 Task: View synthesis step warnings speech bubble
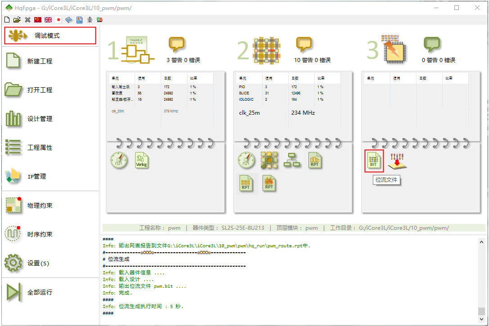coord(177,44)
